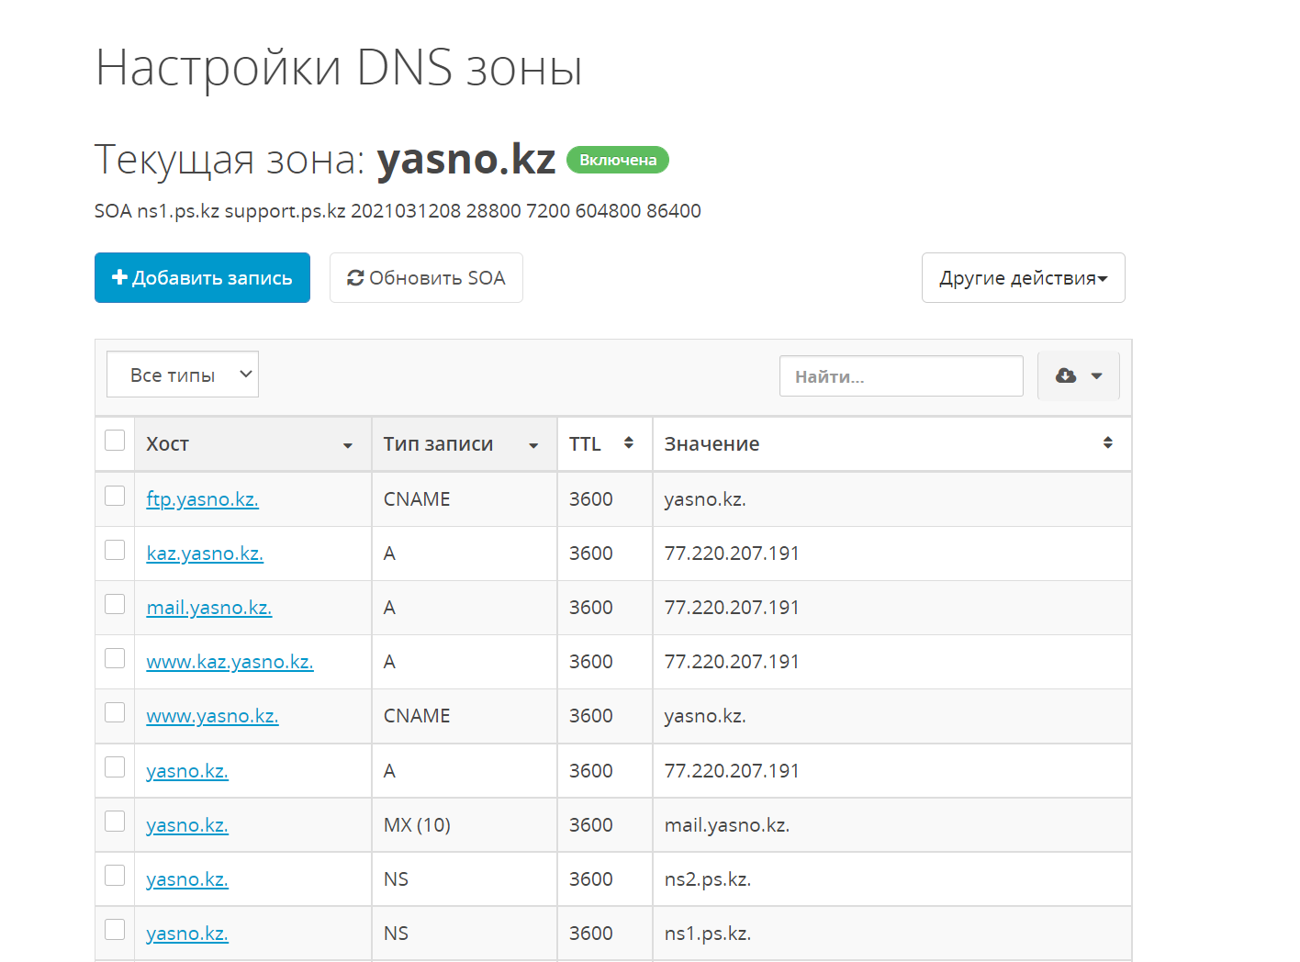The height and width of the screenshot is (962, 1300).
Task: Click the plus icon on Добавить запись
Action: (x=119, y=277)
